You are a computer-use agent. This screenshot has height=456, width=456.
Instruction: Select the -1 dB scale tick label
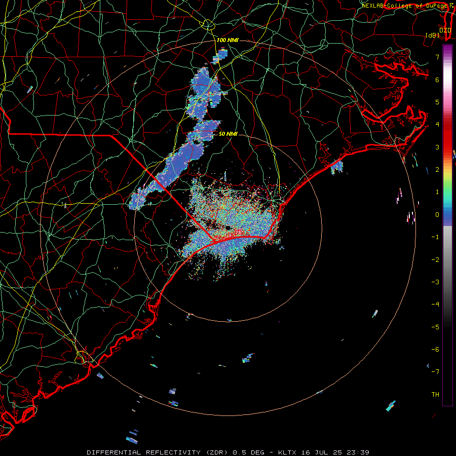coord(435,237)
